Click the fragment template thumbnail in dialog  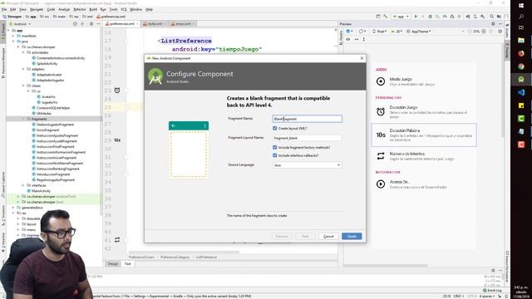coord(189,149)
